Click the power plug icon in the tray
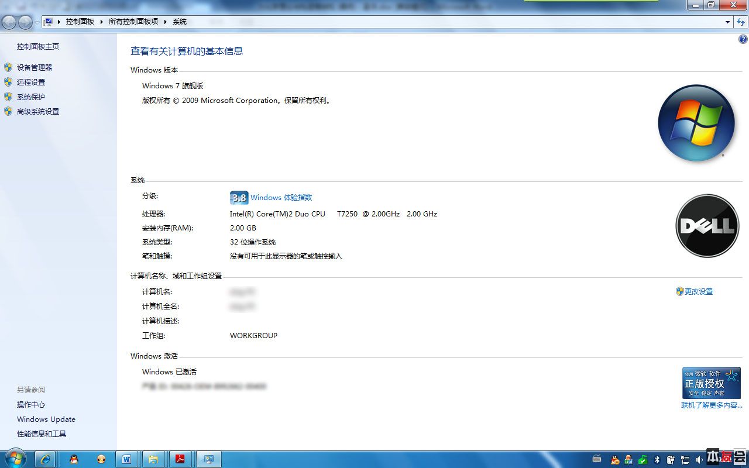The height and width of the screenshot is (468, 749). (671, 459)
